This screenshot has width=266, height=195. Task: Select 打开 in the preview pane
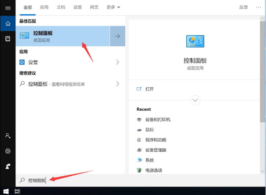(150, 89)
